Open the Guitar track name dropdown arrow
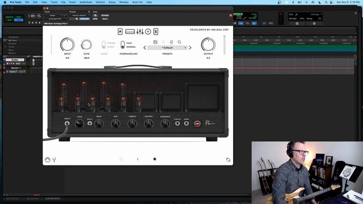363x204 pixels. (26, 60)
